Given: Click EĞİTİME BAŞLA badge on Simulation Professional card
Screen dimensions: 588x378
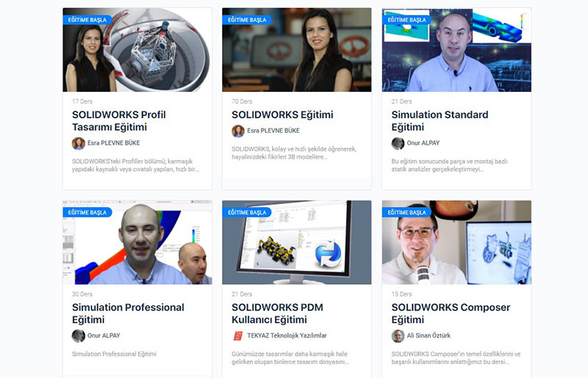Looking at the screenshot, I should point(87,212).
